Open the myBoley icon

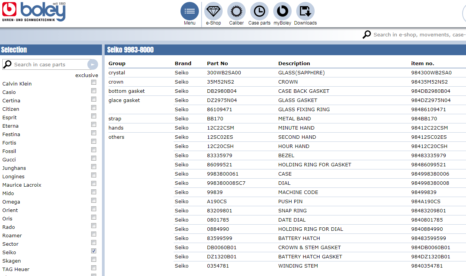[x=282, y=11]
